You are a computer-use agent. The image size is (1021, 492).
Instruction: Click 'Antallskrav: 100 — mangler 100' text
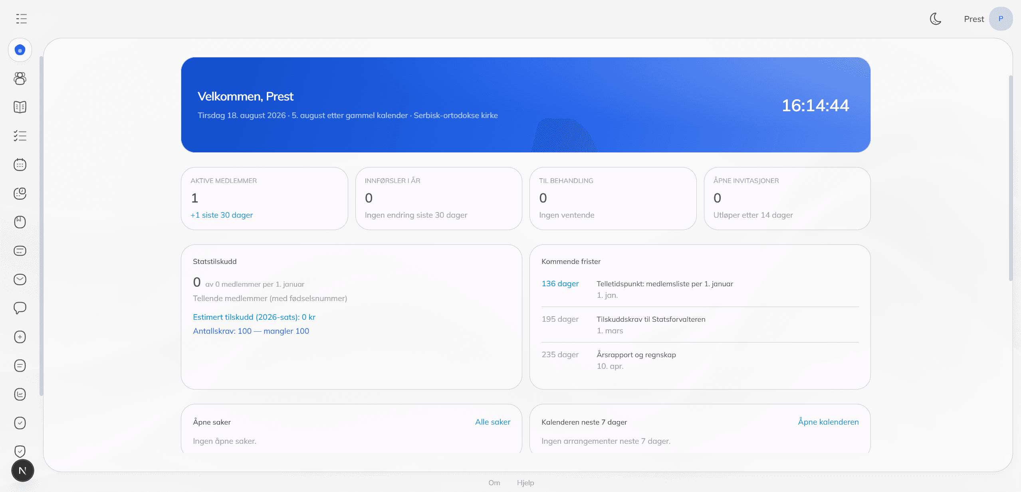pos(251,331)
